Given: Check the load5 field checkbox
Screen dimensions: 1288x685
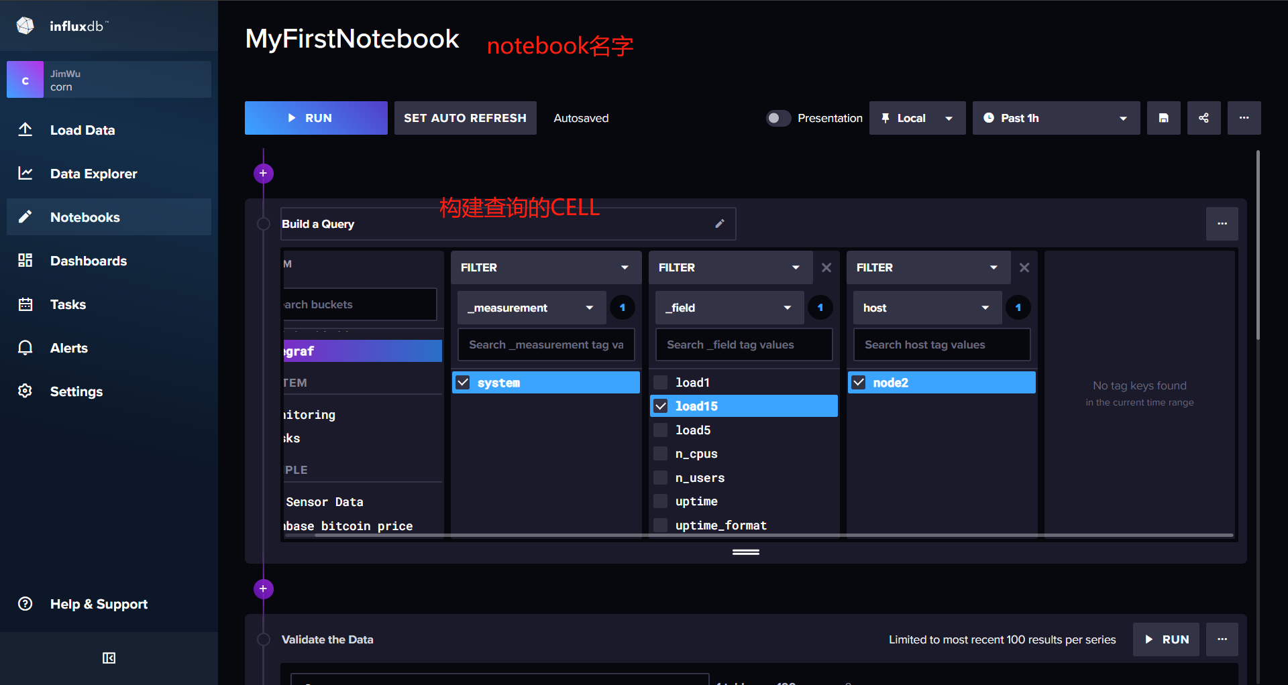Looking at the screenshot, I should pos(661,430).
